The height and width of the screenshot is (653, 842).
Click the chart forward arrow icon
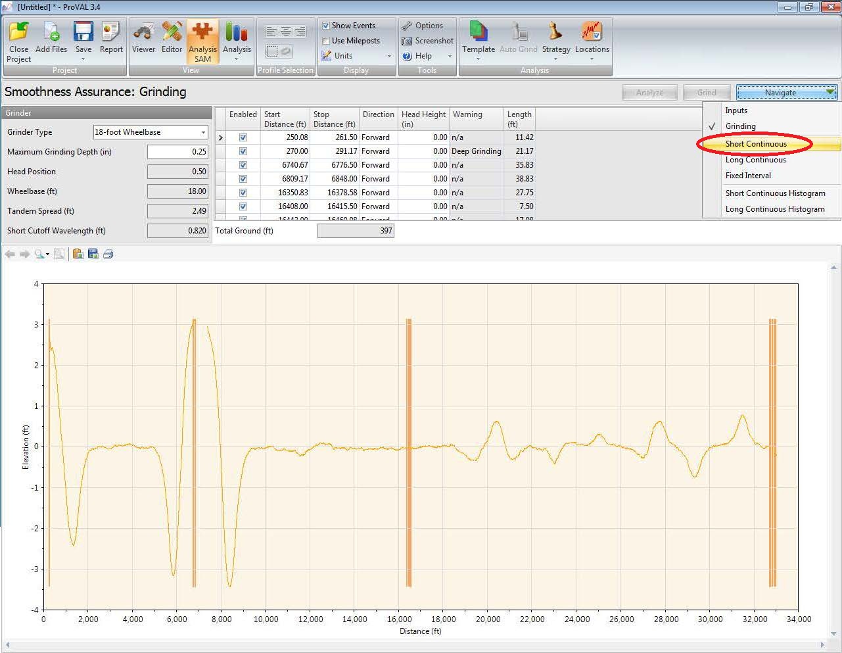click(24, 254)
